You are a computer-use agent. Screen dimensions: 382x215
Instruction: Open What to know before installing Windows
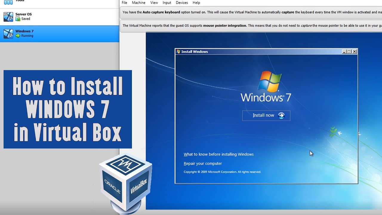coord(218,154)
